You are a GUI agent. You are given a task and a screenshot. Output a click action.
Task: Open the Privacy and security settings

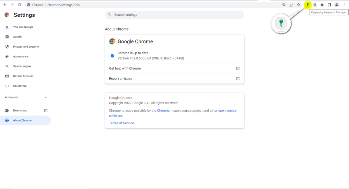tap(26, 47)
